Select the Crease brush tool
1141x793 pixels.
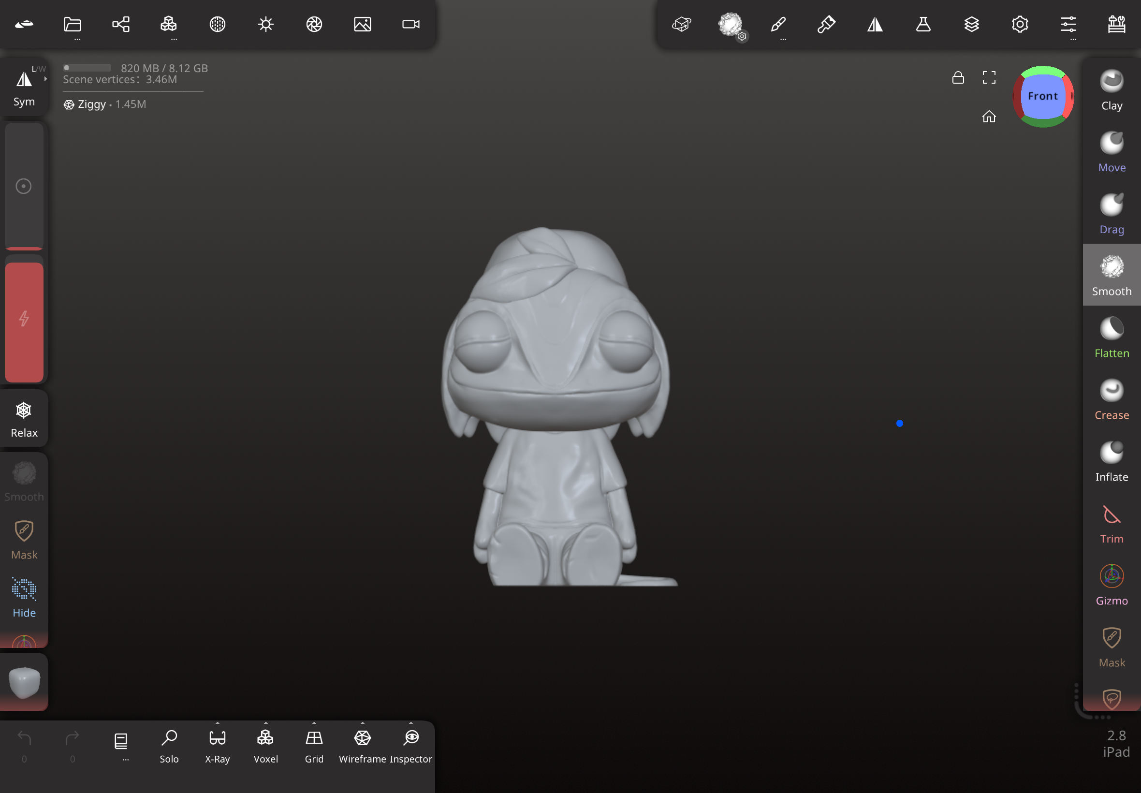click(x=1111, y=399)
